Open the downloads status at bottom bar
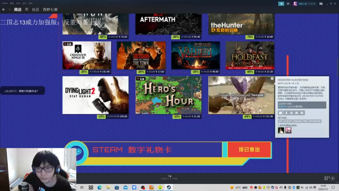 169,177
